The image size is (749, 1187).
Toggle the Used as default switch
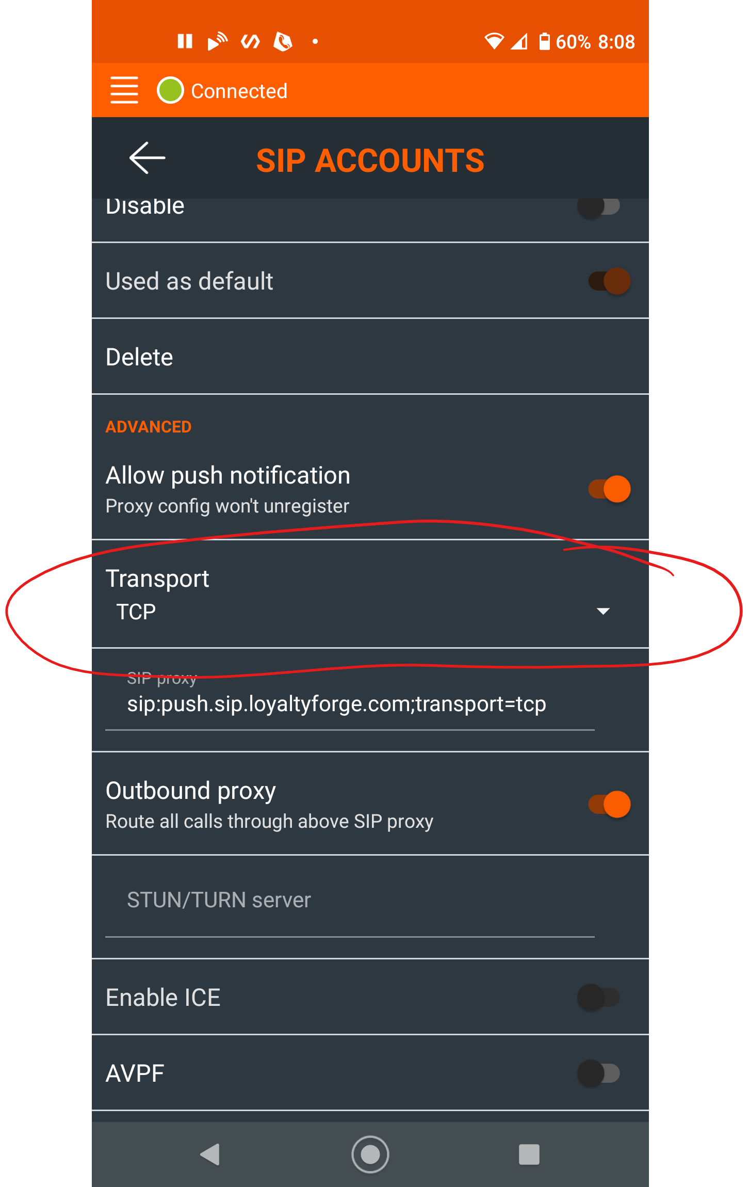(609, 281)
